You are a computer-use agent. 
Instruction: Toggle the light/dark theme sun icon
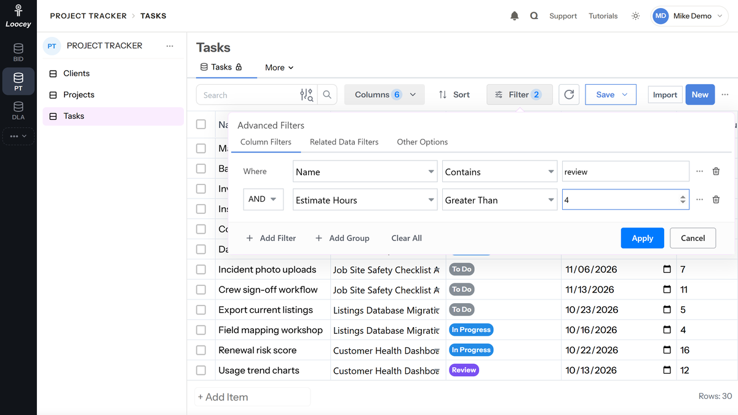click(635, 16)
